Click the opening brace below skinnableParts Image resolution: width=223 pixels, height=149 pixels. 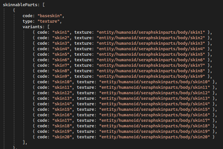coord(14,10)
